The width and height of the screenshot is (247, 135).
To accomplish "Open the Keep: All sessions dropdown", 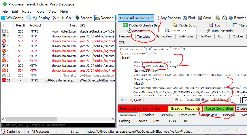I will [136, 18].
